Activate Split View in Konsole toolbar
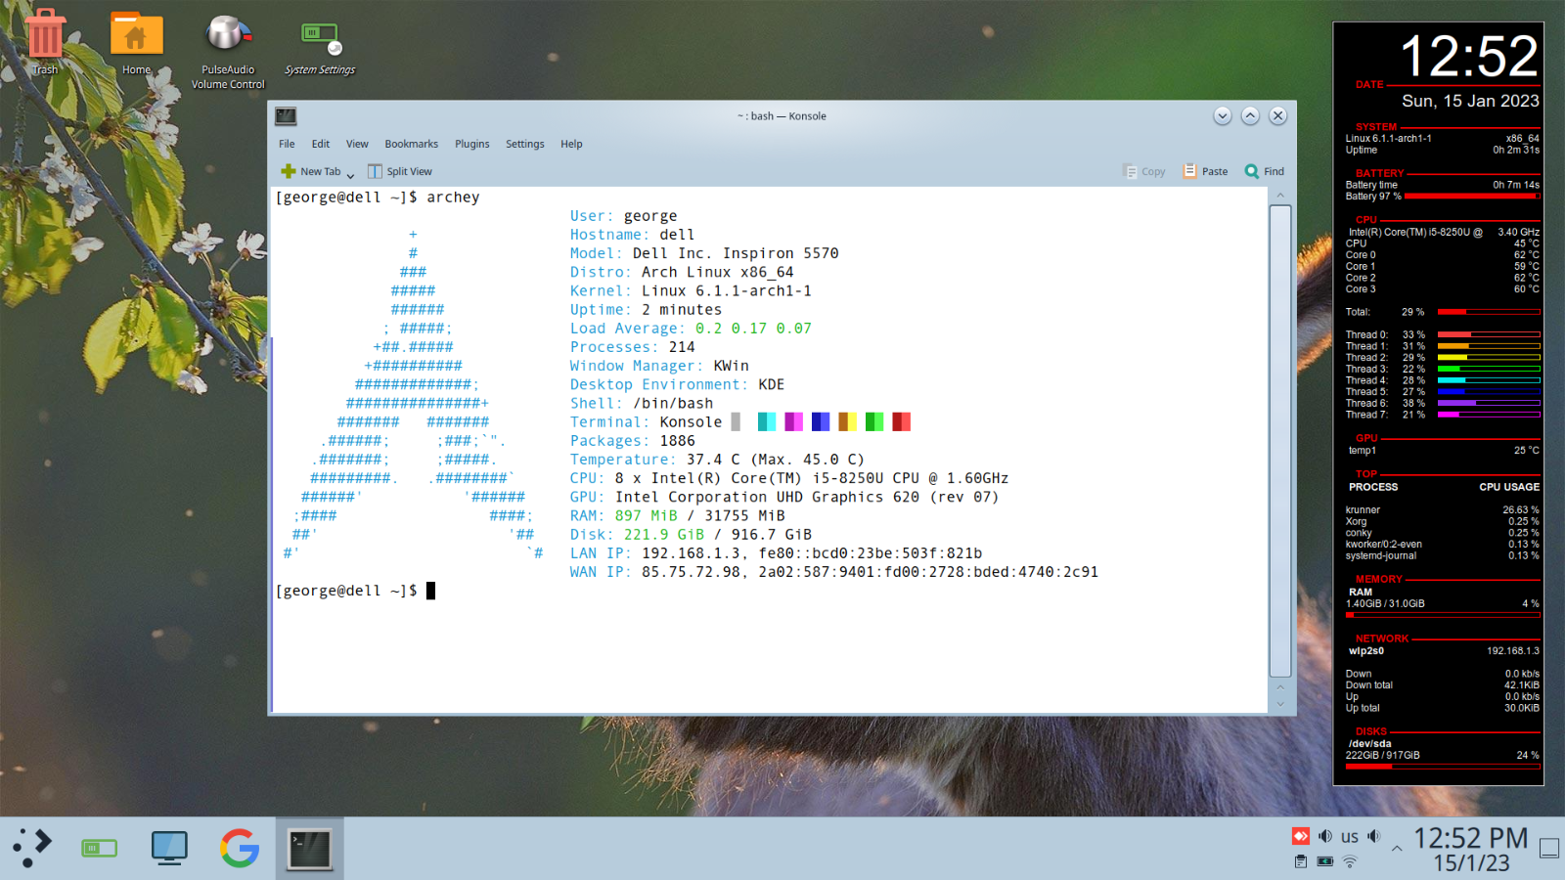The image size is (1565, 880). (400, 171)
